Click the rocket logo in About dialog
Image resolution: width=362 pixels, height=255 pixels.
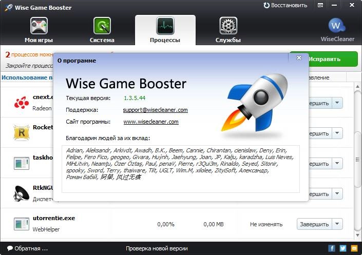pyautogui.click(x=254, y=103)
